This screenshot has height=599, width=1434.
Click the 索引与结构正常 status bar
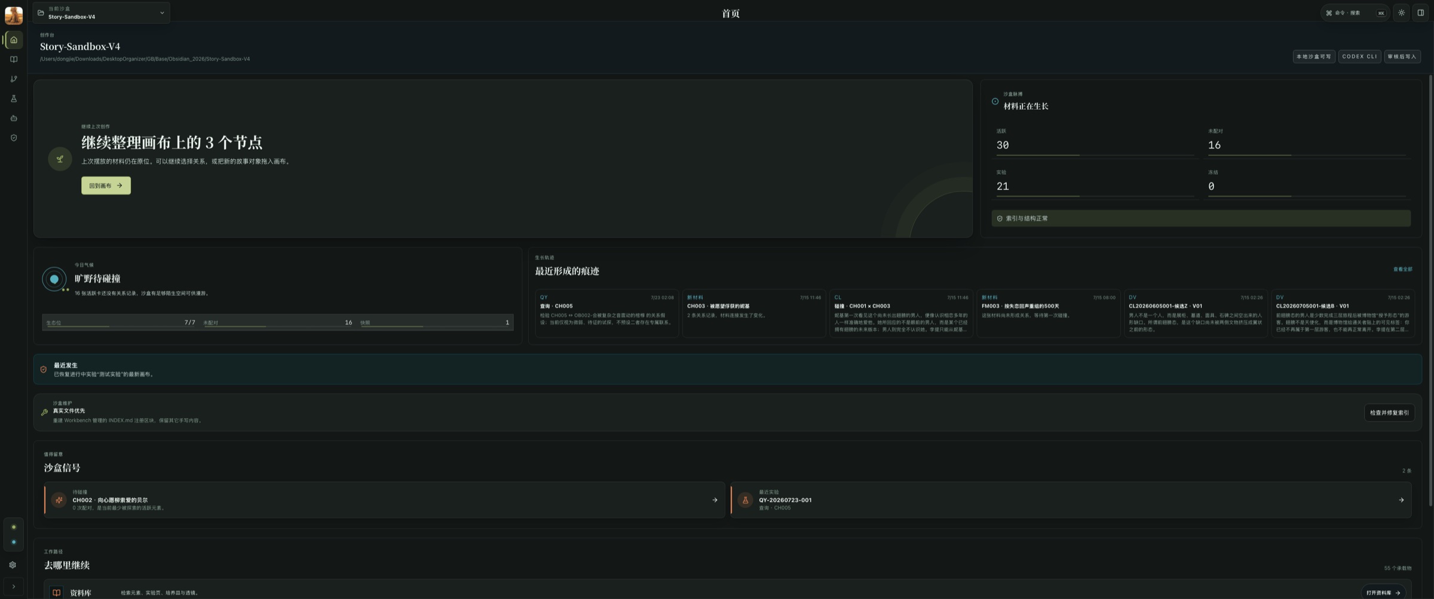pos(1201,218)
